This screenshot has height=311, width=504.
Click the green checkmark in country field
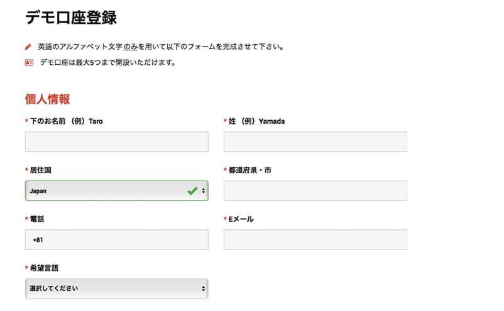click(x=192, y=191)
